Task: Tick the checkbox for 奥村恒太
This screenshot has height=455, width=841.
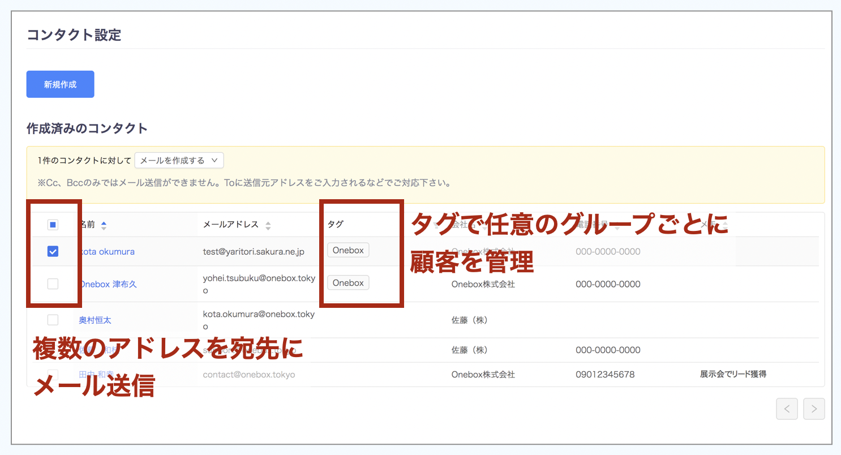Action: click(53, 320)
